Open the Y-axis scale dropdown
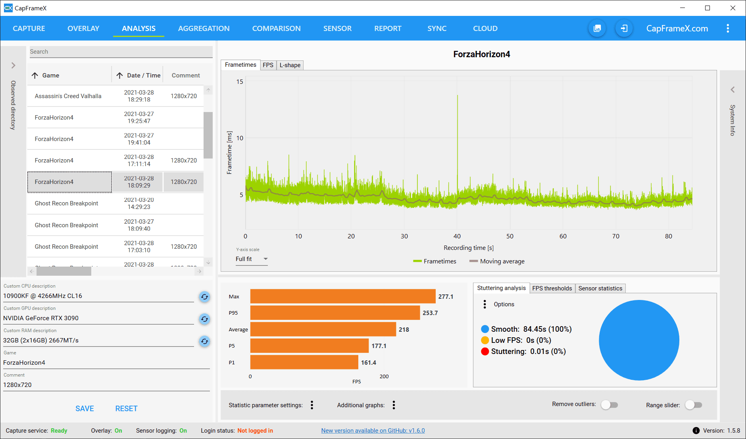This screenshot has height=439, width=746. pos(252,259)
